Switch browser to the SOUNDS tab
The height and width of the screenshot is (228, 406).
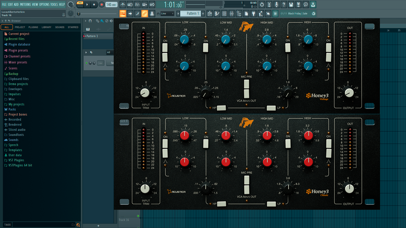point(60,27)
